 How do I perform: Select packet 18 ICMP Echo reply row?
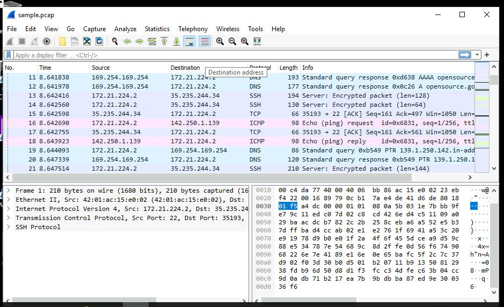tap(239, 141)
